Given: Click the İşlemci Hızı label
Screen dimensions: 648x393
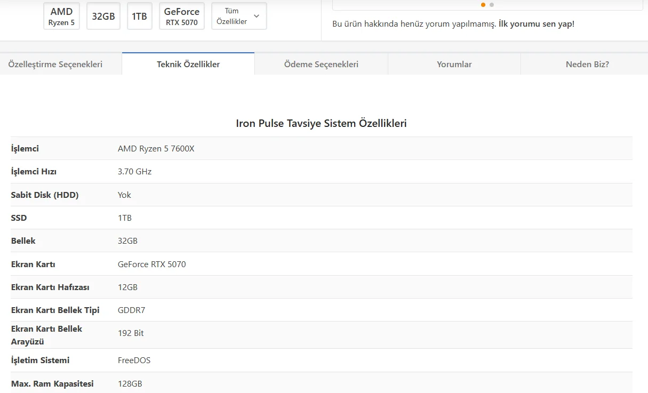Looking at the screenshot, I should pyautogui.click(x=34, y=172).
